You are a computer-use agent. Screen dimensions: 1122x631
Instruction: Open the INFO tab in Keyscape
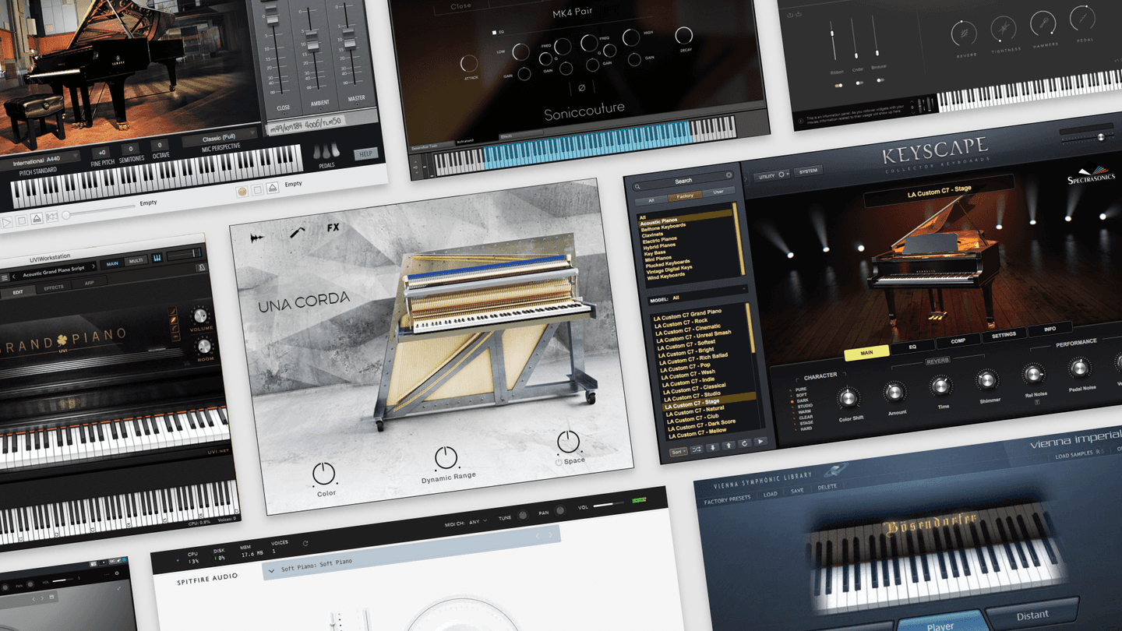pos(1050,330)
